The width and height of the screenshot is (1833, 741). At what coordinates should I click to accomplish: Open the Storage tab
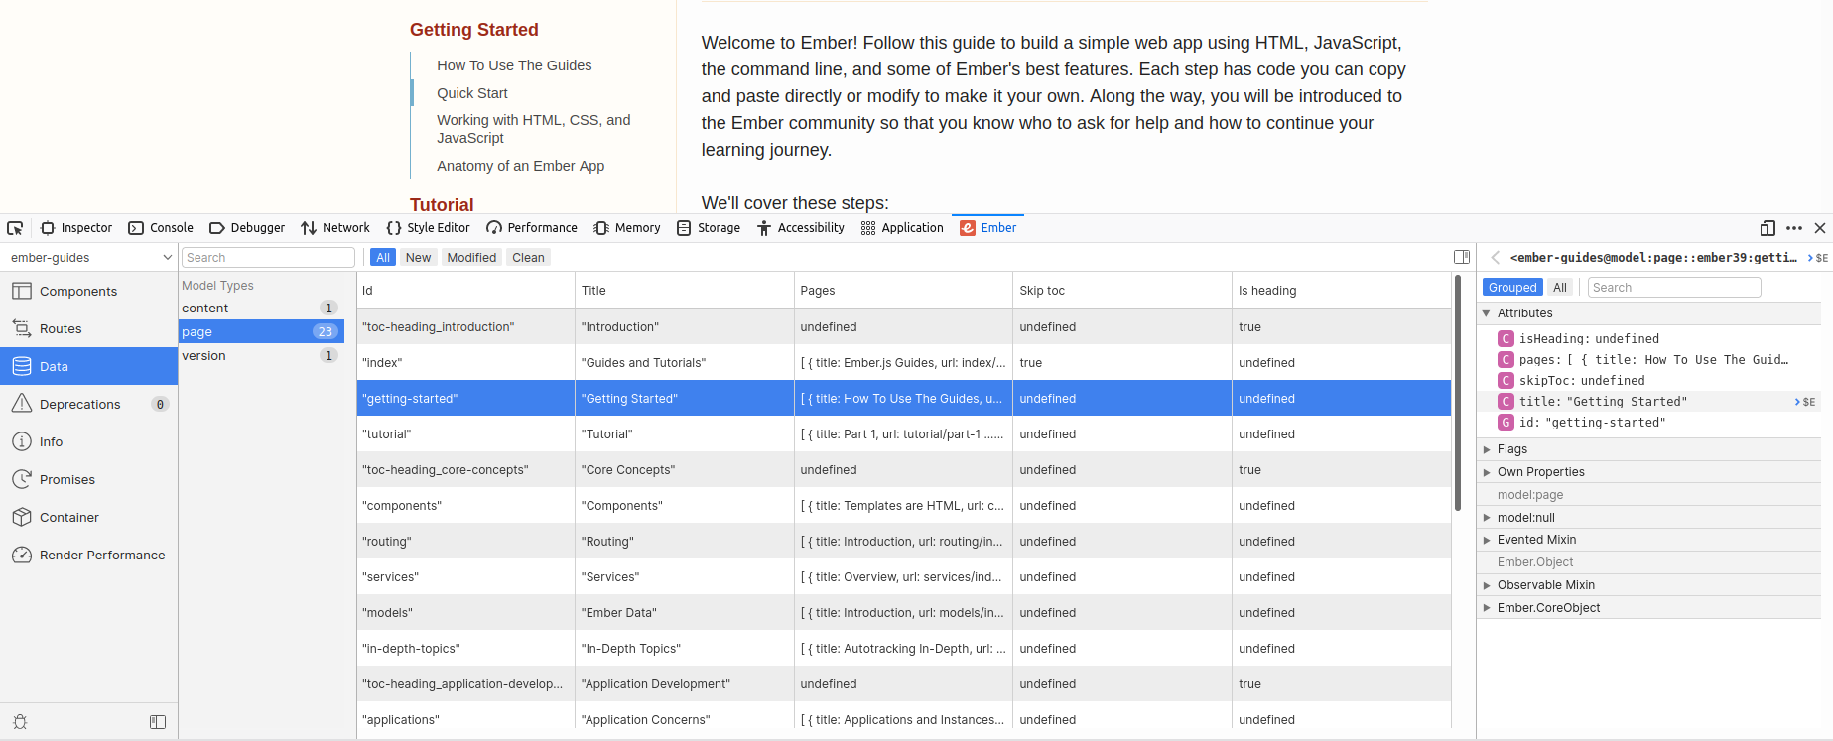[x=709, y=228]
